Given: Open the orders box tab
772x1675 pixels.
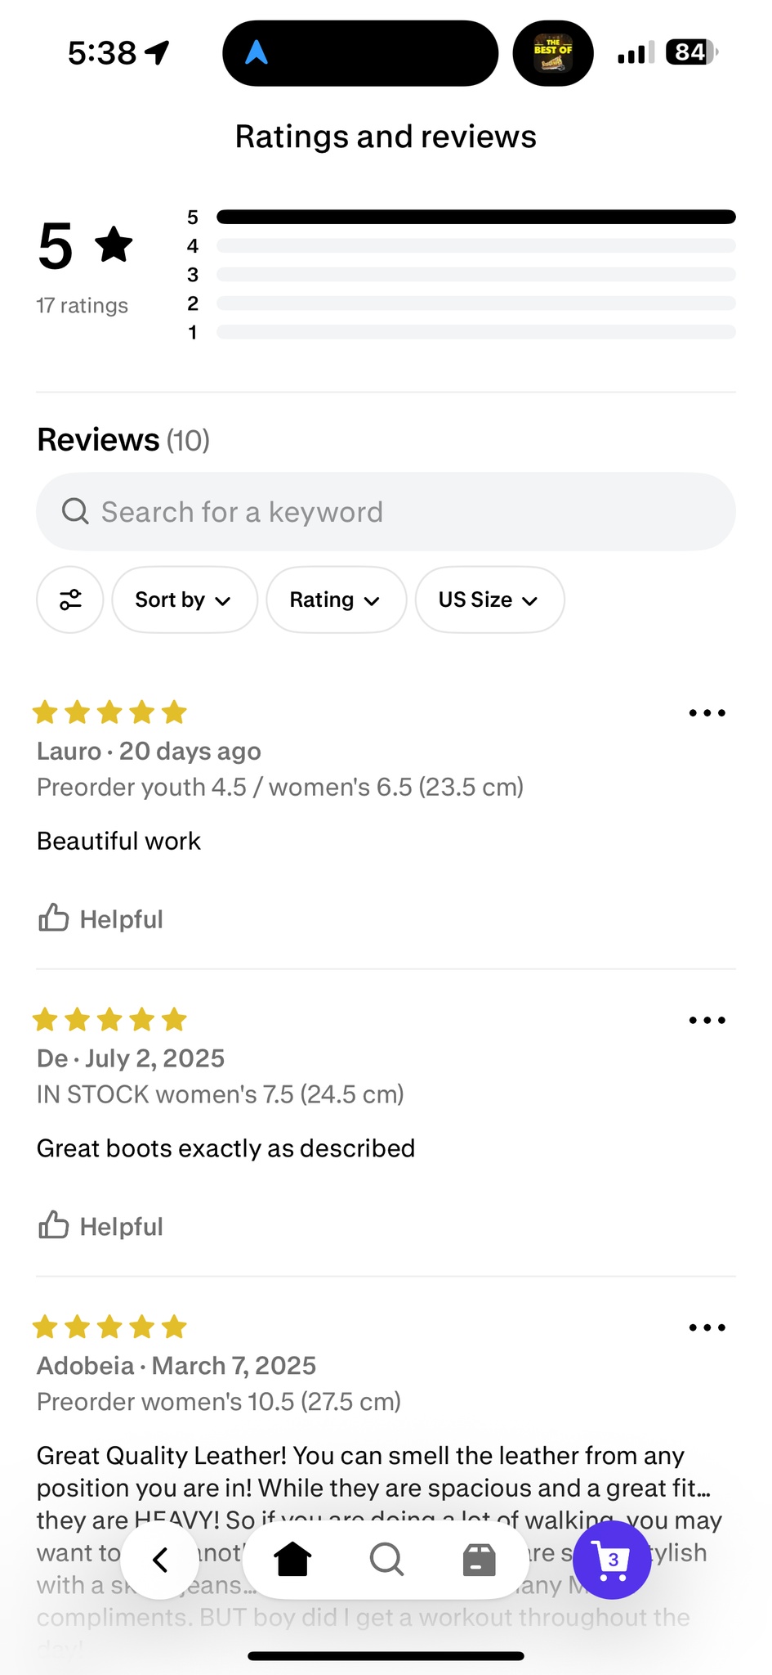Looking at the screenshot, I should point(480,1560).
